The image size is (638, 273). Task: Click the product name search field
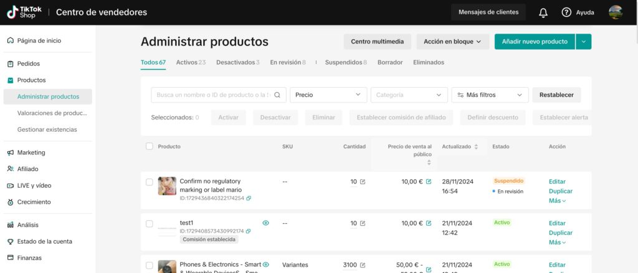coord(212,95)
